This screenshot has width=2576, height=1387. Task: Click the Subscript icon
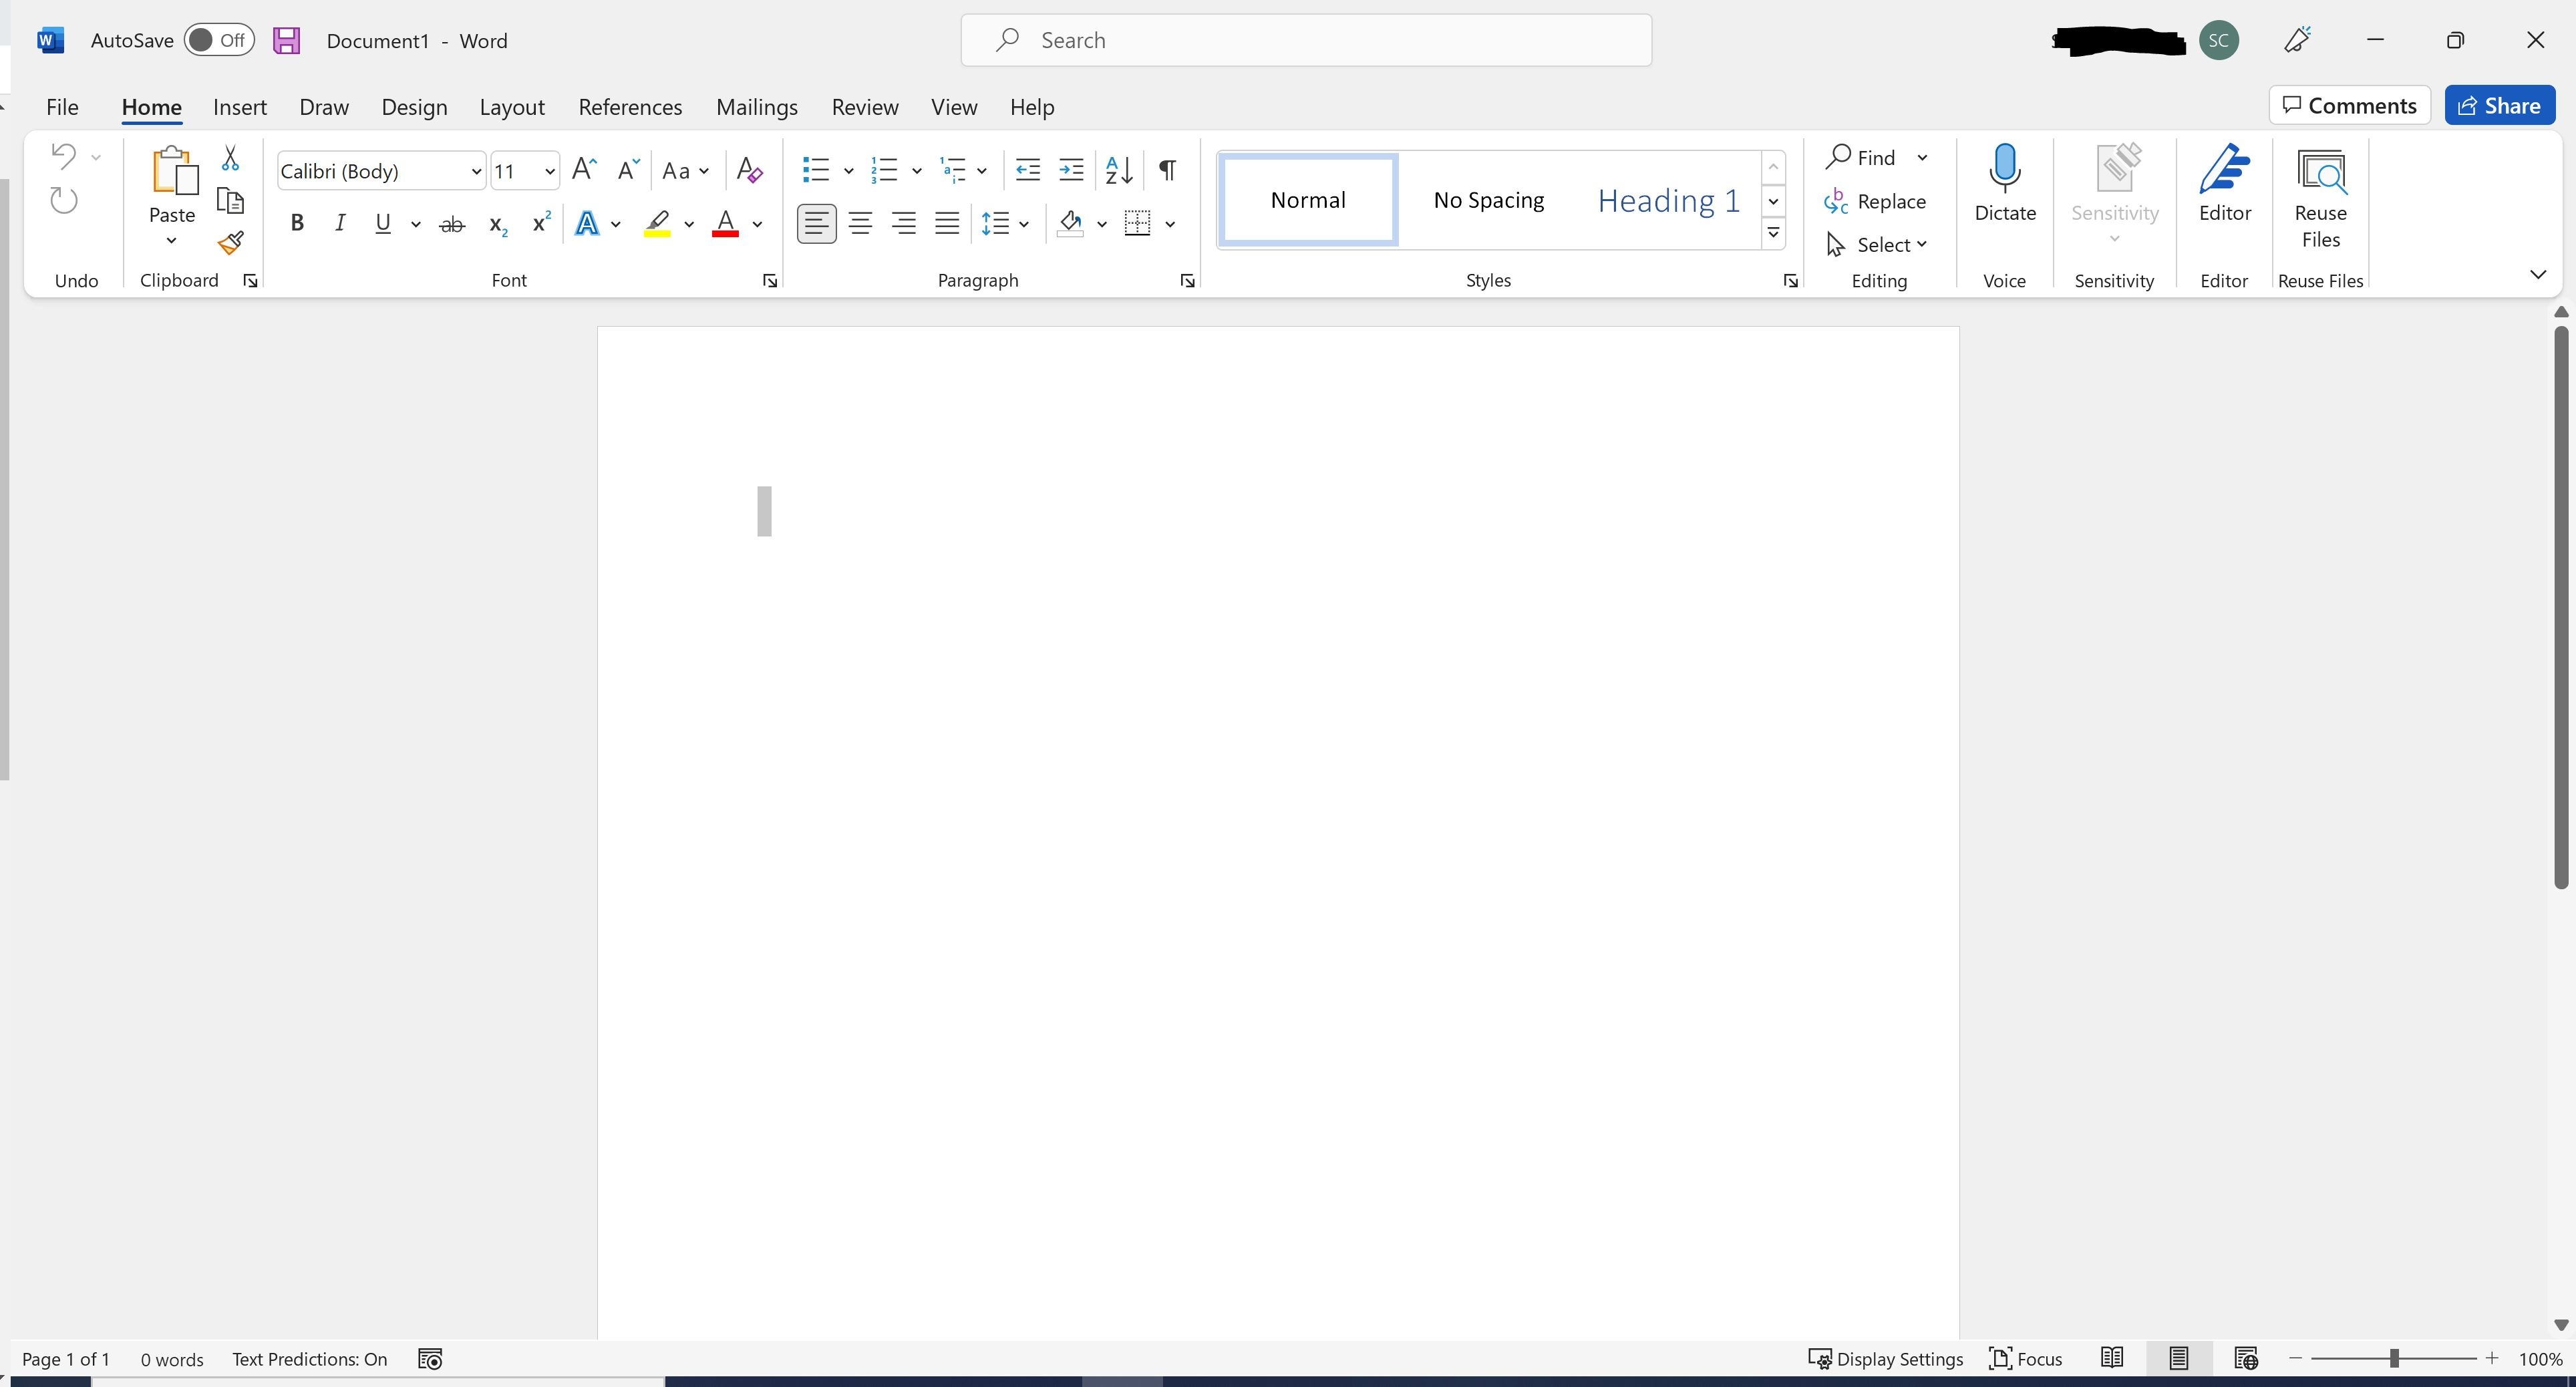coord(497,224)
